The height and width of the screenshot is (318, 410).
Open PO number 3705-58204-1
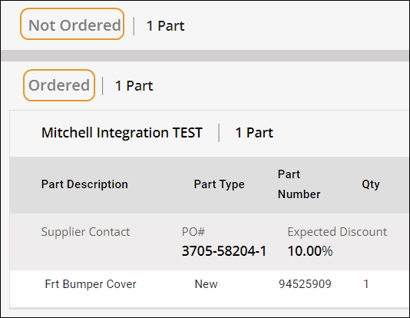pos(224,251)
